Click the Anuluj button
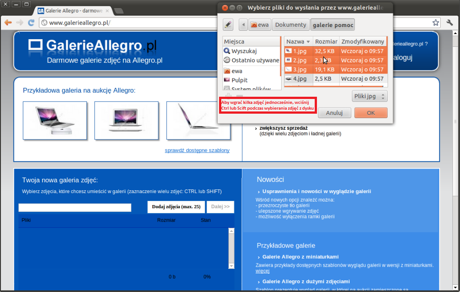The height and width of the screenshot is (292, 460). click(334, 113)
